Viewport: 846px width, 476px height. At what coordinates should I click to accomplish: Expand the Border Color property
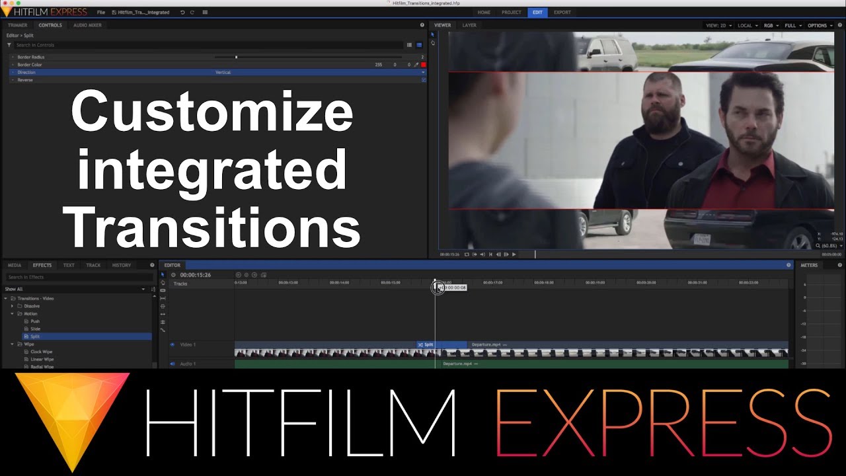(x=13, y=65)
